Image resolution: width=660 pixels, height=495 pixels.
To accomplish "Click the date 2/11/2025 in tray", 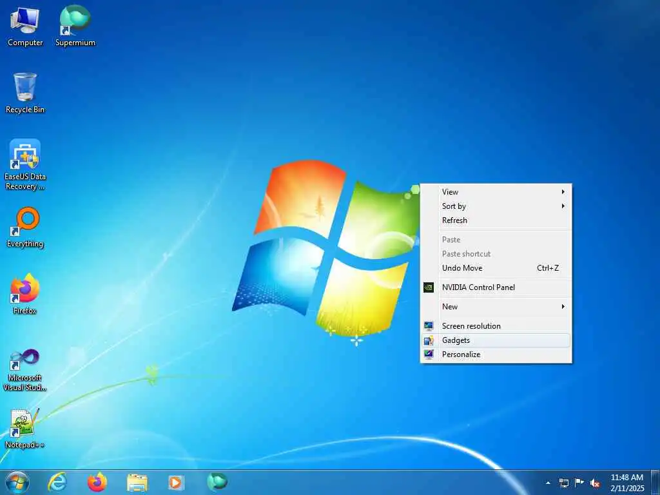I will click(627, 489).
